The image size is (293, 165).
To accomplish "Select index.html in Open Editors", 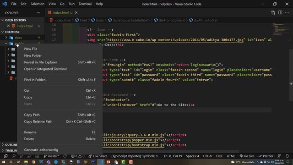I will pos(24,26).
